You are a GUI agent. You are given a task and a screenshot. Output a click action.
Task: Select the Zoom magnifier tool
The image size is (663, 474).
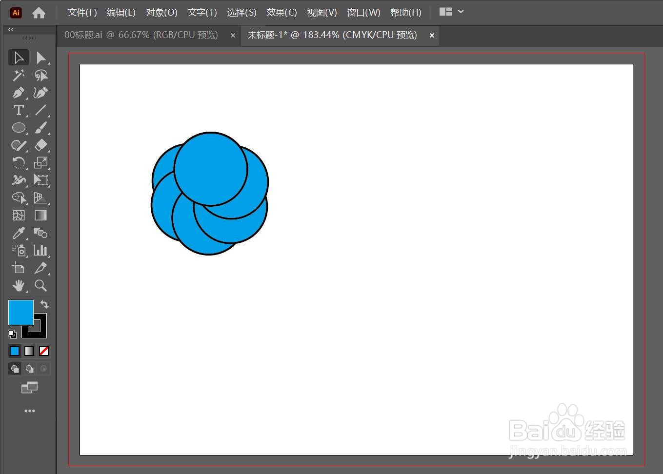click(x=41, y=286)
